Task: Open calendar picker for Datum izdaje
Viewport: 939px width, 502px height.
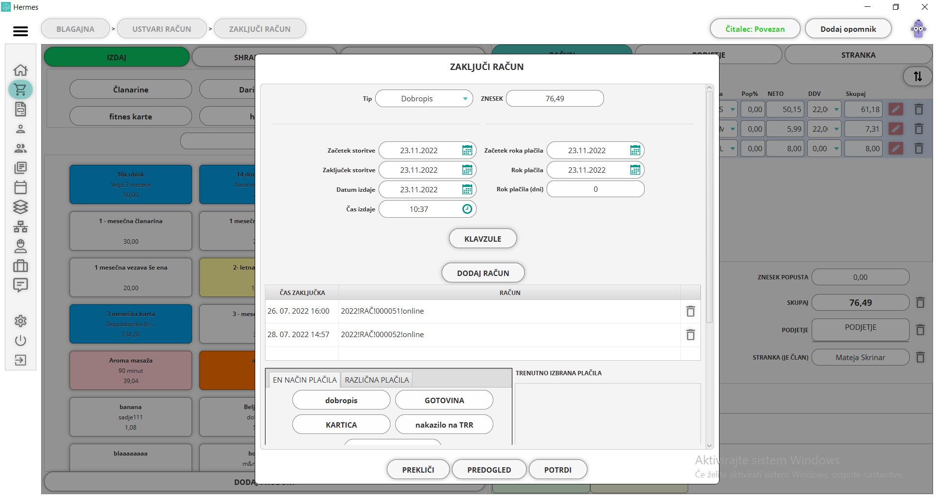Action: [467, 189]
